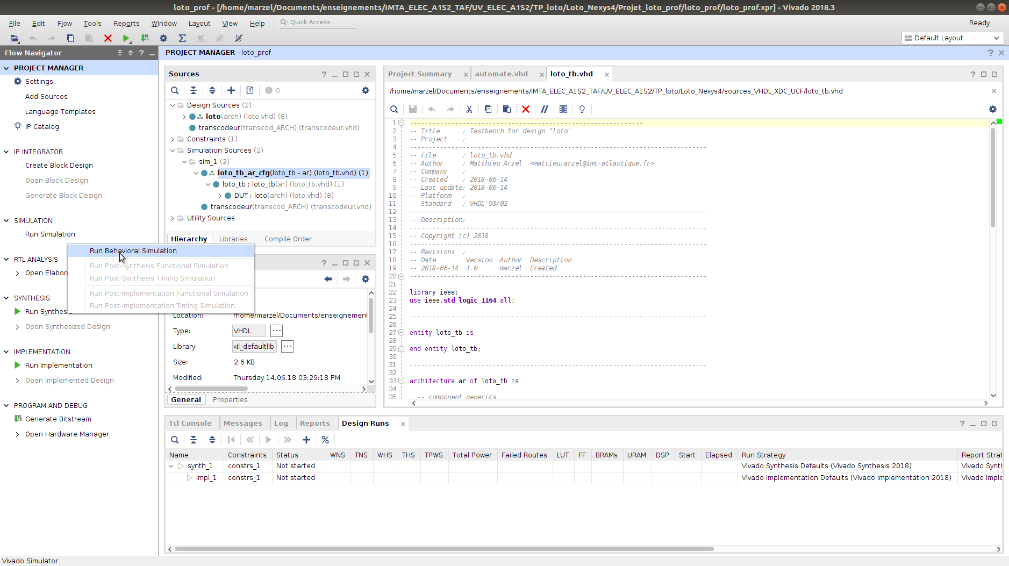Paste with clipboard icon in editor toolbar
This screenshot has width=1009, height=566.
507,109
